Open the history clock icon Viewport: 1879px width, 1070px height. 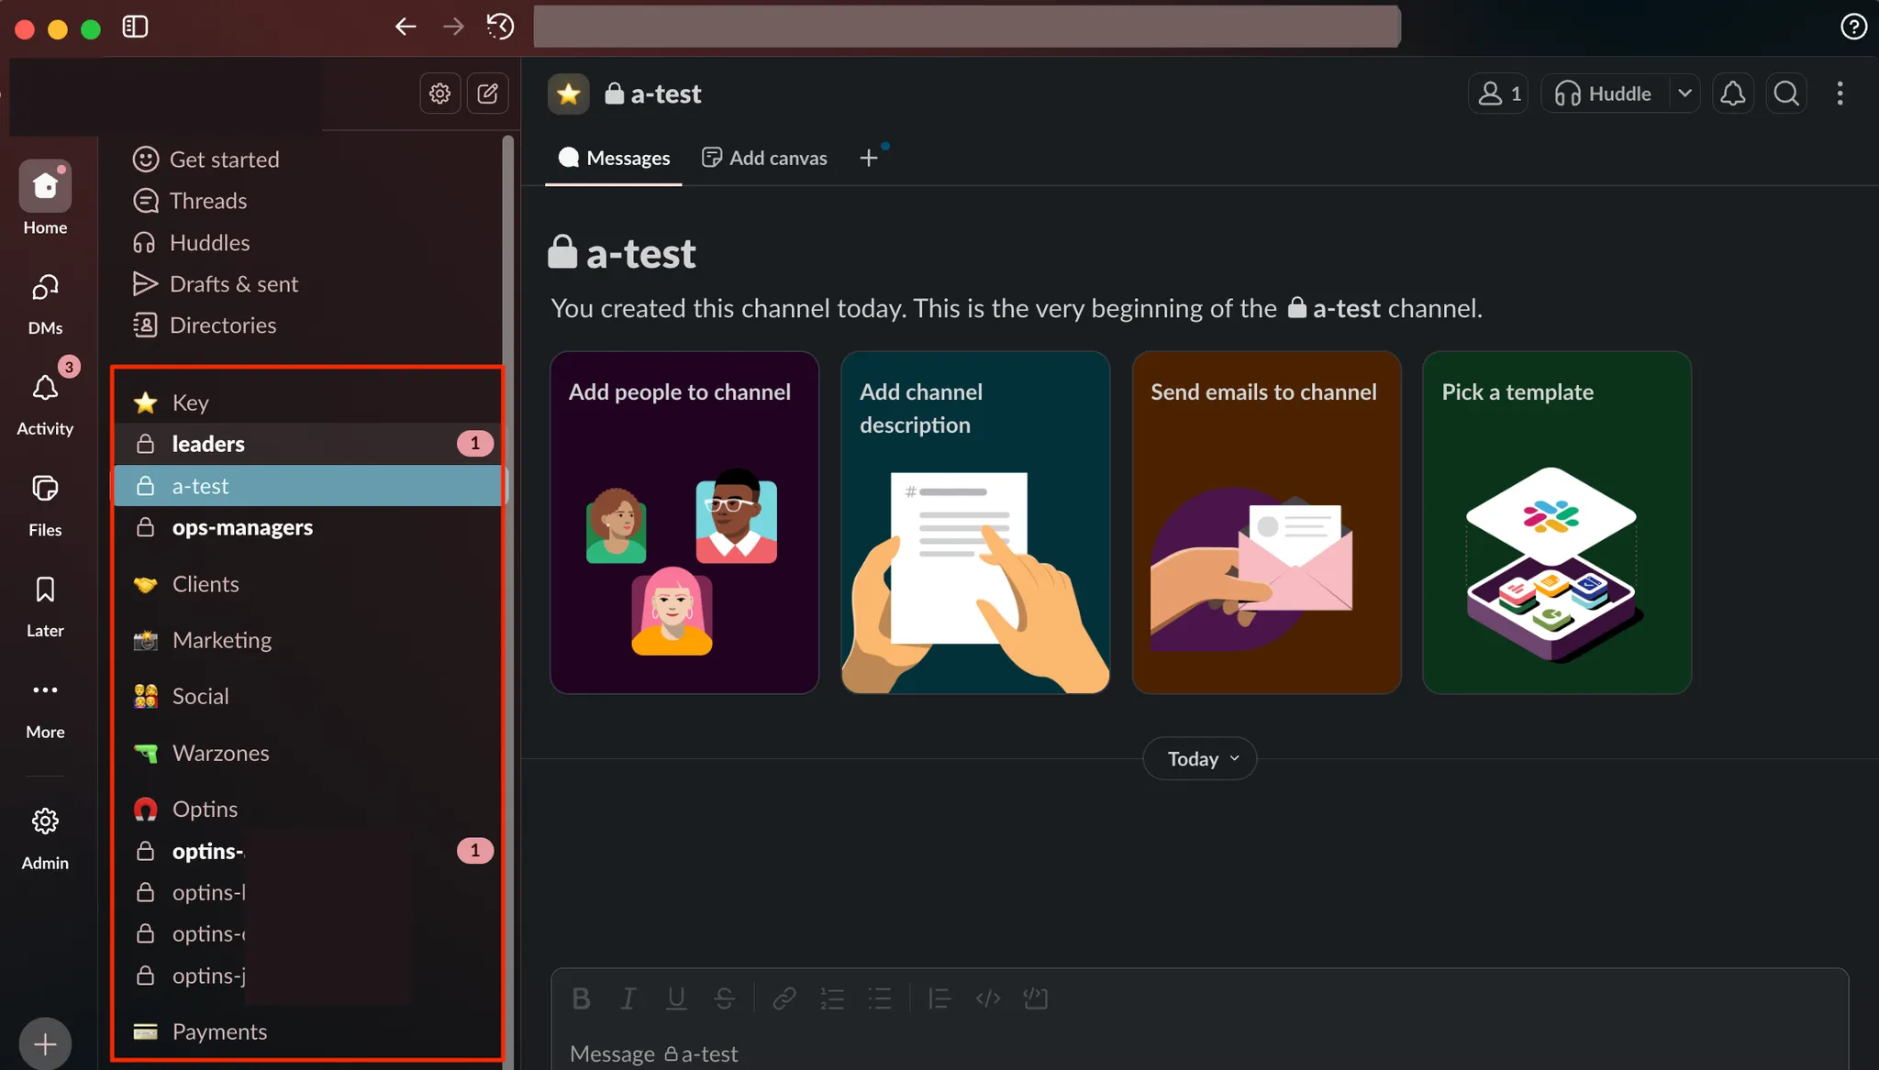tap(500, 27)
